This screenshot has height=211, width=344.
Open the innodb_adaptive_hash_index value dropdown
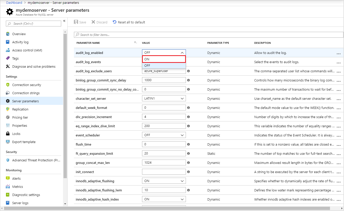[x=164, y=199]
